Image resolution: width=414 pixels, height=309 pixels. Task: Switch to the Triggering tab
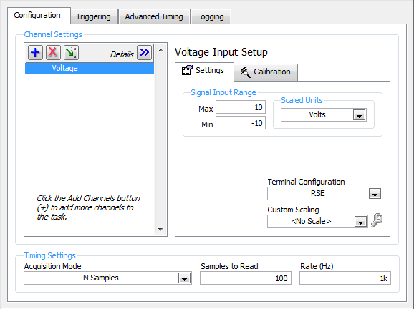click(x=93, y=16)
